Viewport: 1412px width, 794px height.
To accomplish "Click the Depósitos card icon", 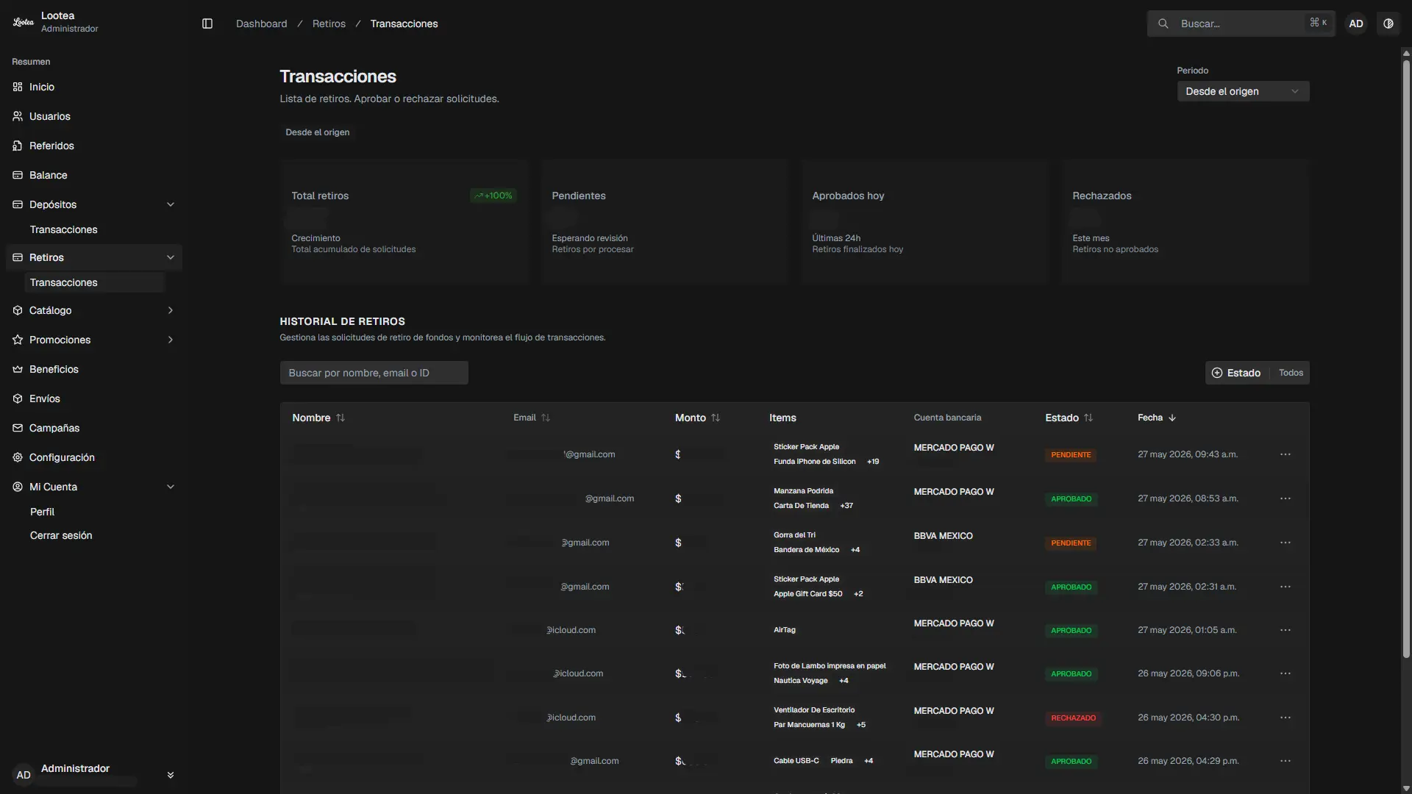I will tap(18, 204).
